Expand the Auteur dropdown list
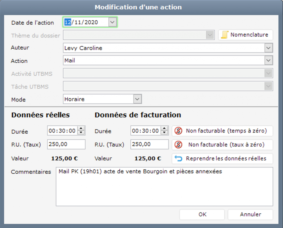 [x=268, y=48]
